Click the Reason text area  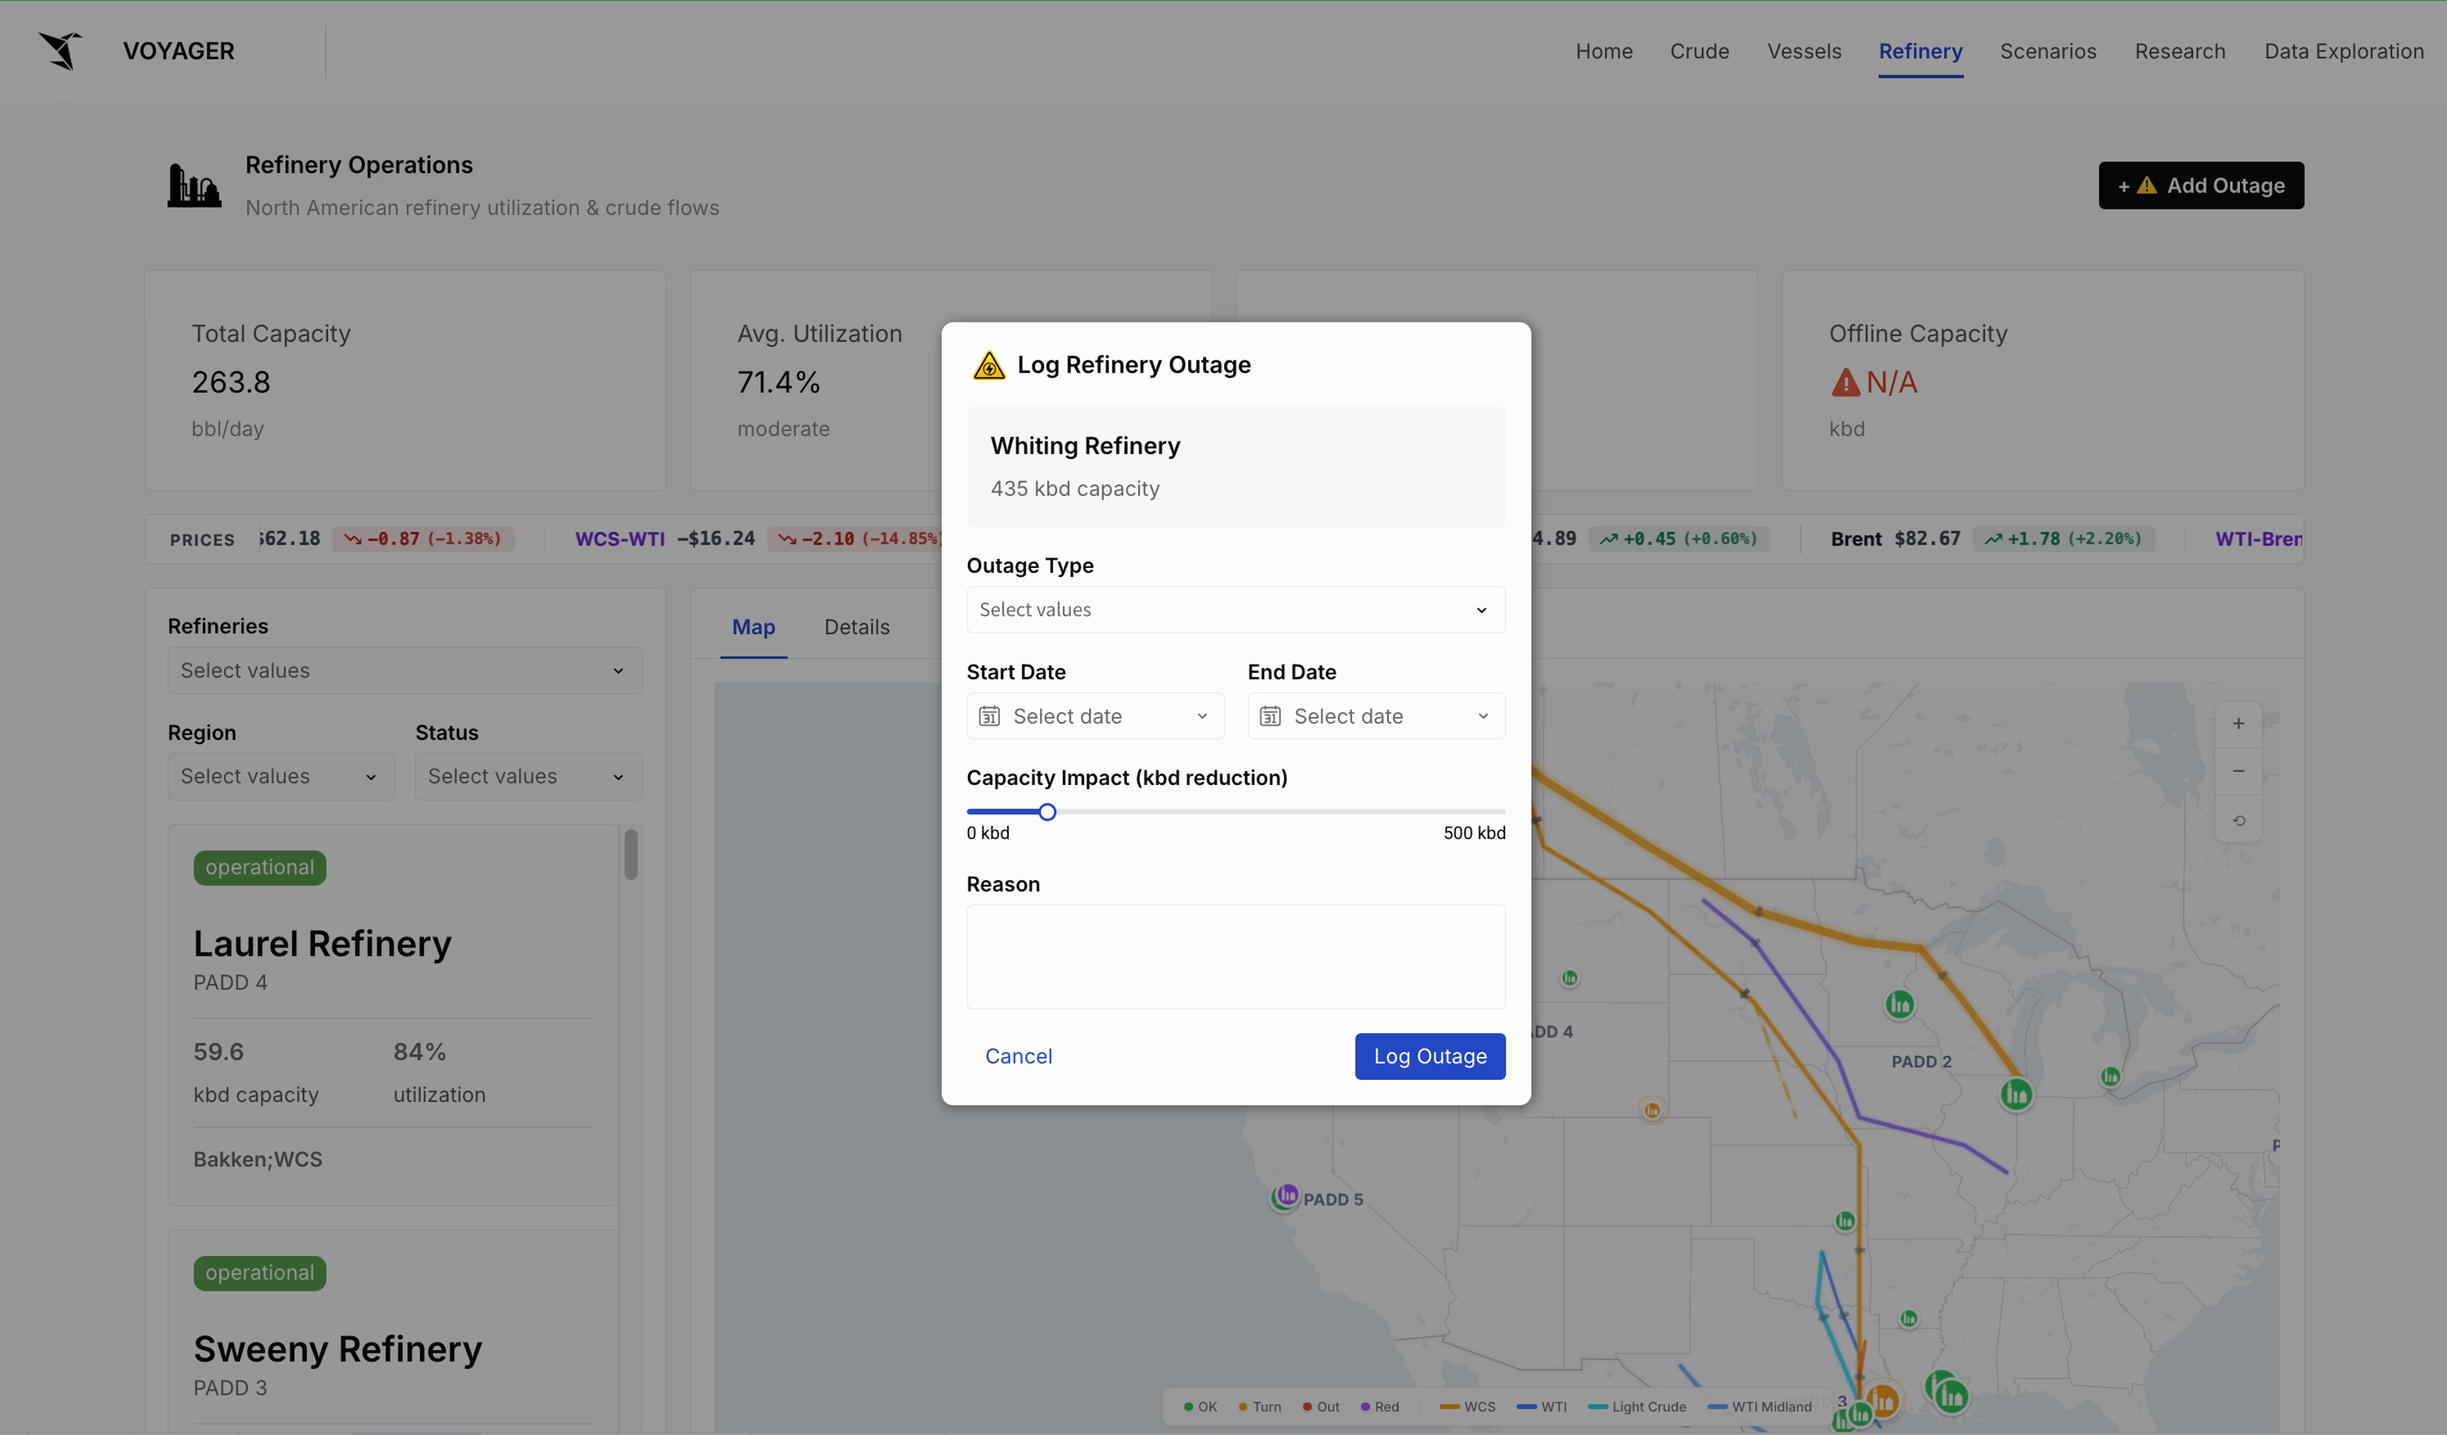pos(1235,957)
